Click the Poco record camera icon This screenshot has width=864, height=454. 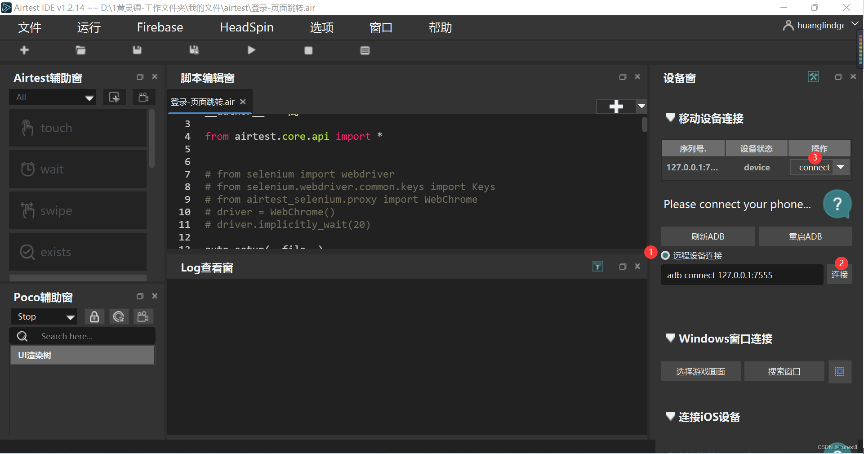143,316
